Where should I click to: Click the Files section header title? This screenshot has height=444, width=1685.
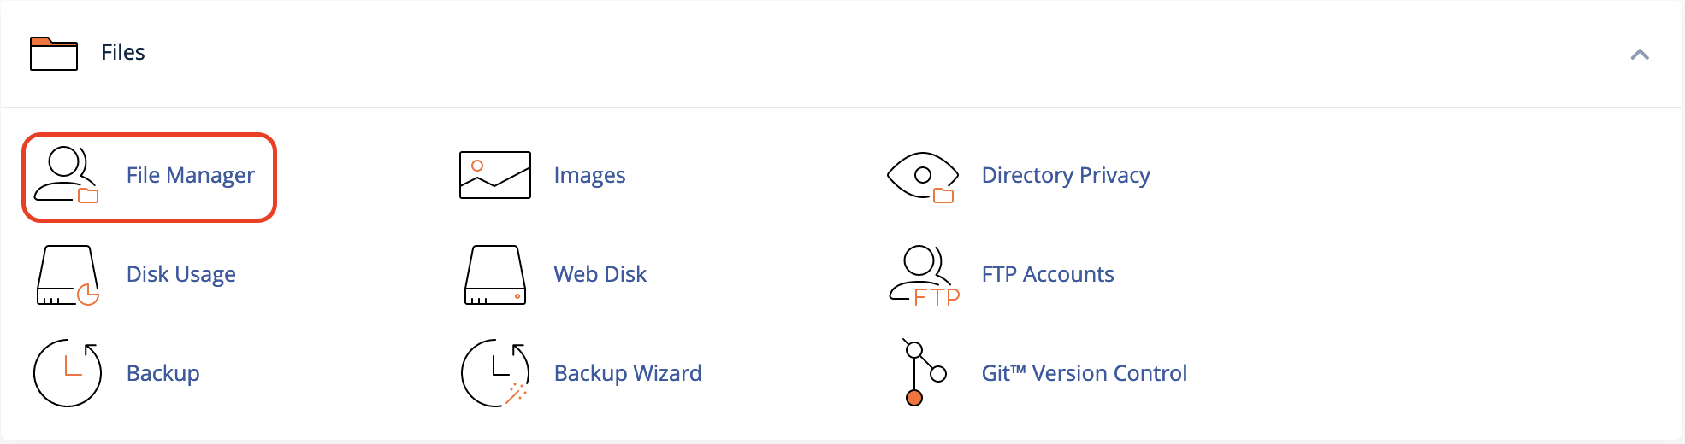[123, 52]
